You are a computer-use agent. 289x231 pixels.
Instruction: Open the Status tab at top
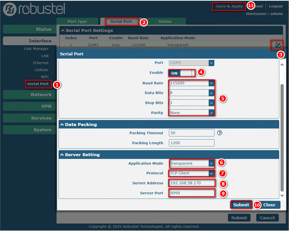pyautogui.click(x=165, y=21)
